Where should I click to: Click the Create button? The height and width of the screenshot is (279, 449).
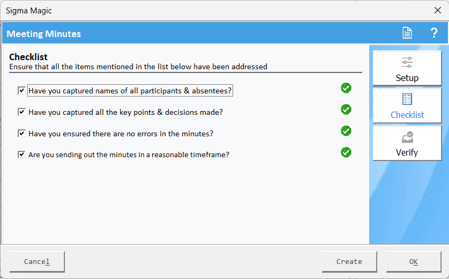click(x=349, y=262)
